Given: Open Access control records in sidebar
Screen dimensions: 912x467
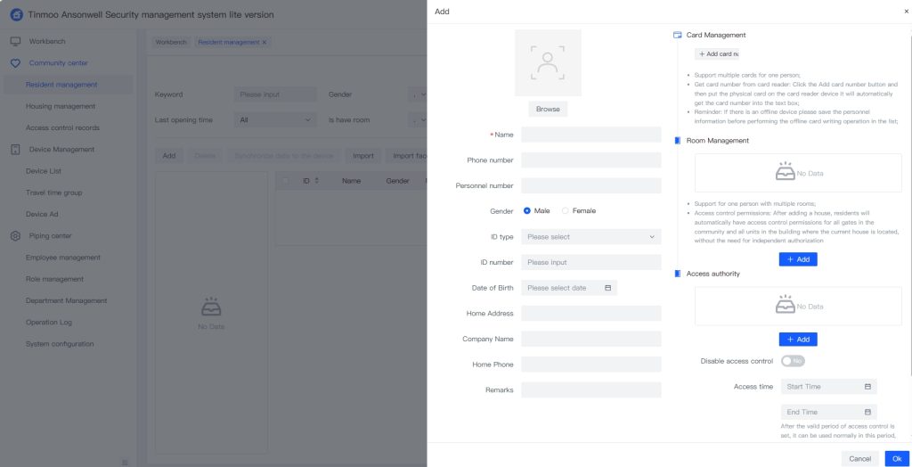Looking at the screenshot, I should (63, 128).
